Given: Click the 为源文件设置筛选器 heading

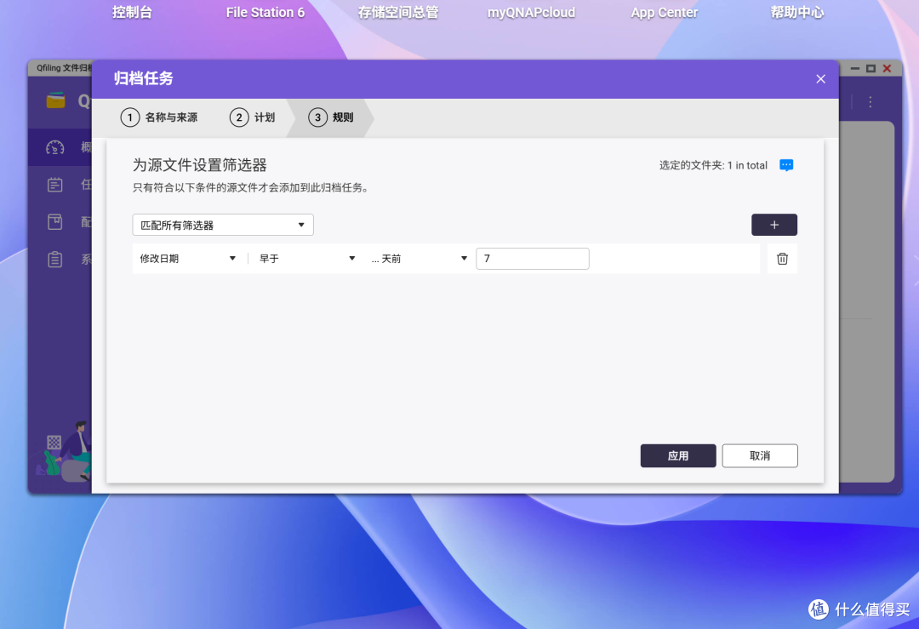Looking at the screenshot, I should click(x=200, y=165).
